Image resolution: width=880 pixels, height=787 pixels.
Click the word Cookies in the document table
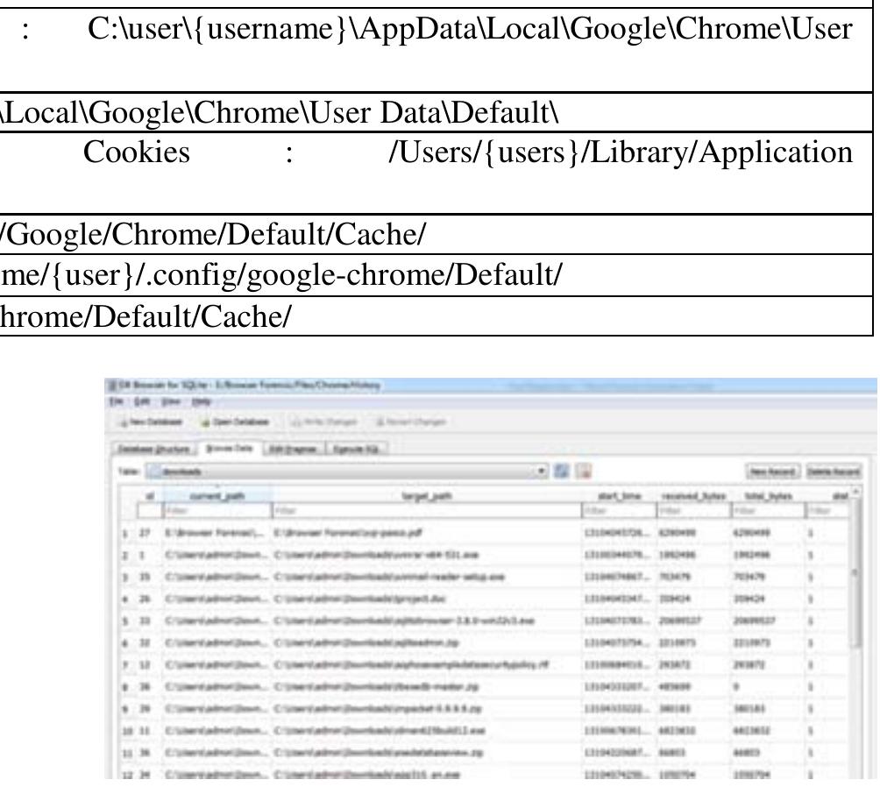(137, 152)
